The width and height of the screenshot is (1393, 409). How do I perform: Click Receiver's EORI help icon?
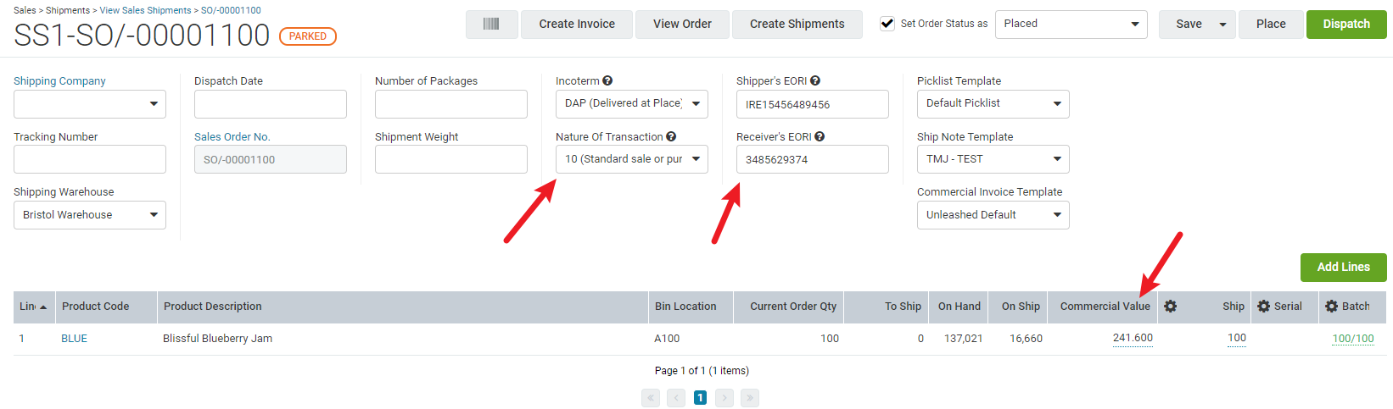pos(820,136)
